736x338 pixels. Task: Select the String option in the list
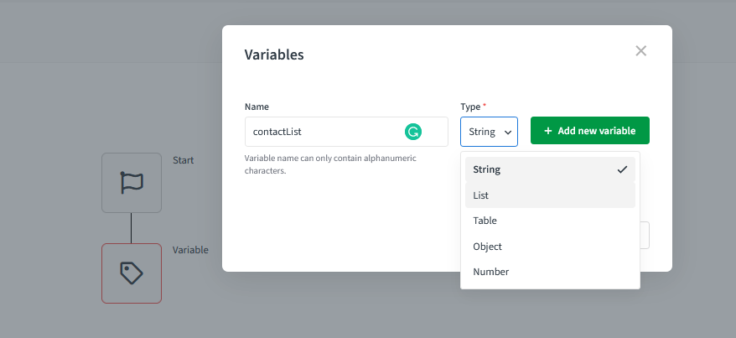[x=487, y=169]
